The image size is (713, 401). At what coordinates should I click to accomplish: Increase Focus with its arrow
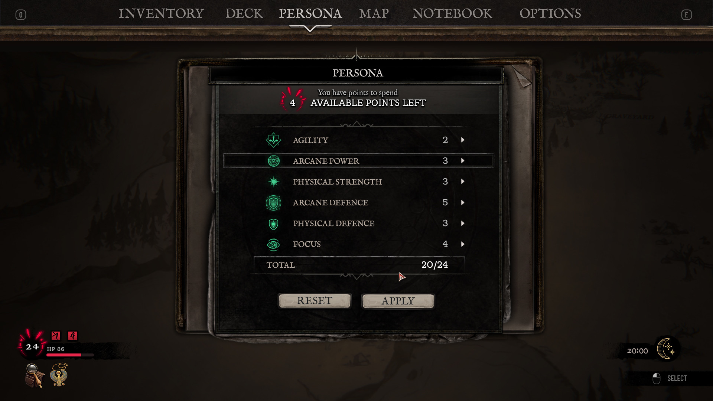pos(463,244)
